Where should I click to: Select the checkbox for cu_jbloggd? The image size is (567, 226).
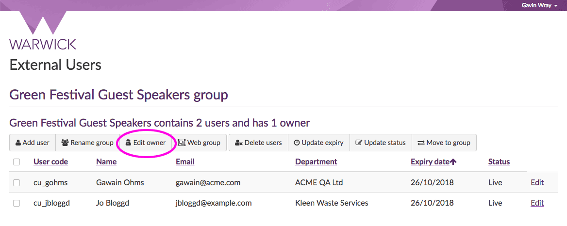pyautogui.click(x=17, y=203)
